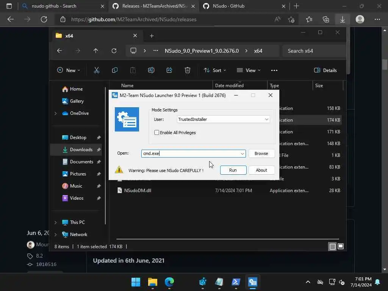Open PowerShell from taskbar
388x291 pixels.
click(x=236, y=282)
